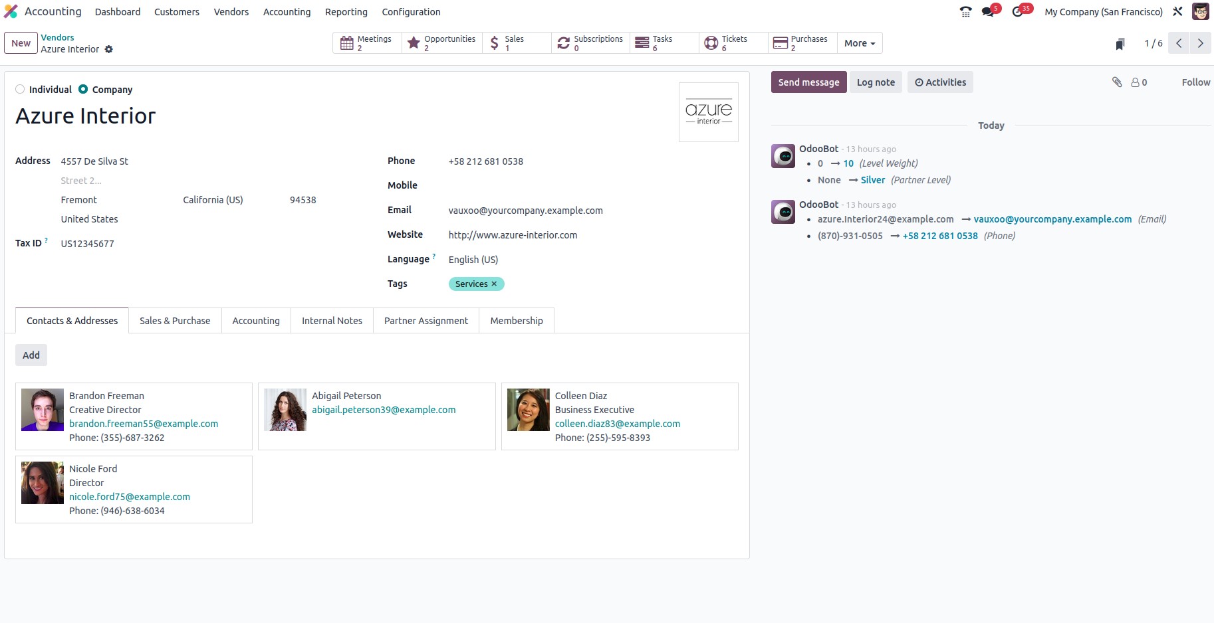Click the gear actions icon beside Azure Interior
This screenshot has height=623, width=1214.
(x=109, y=49)
